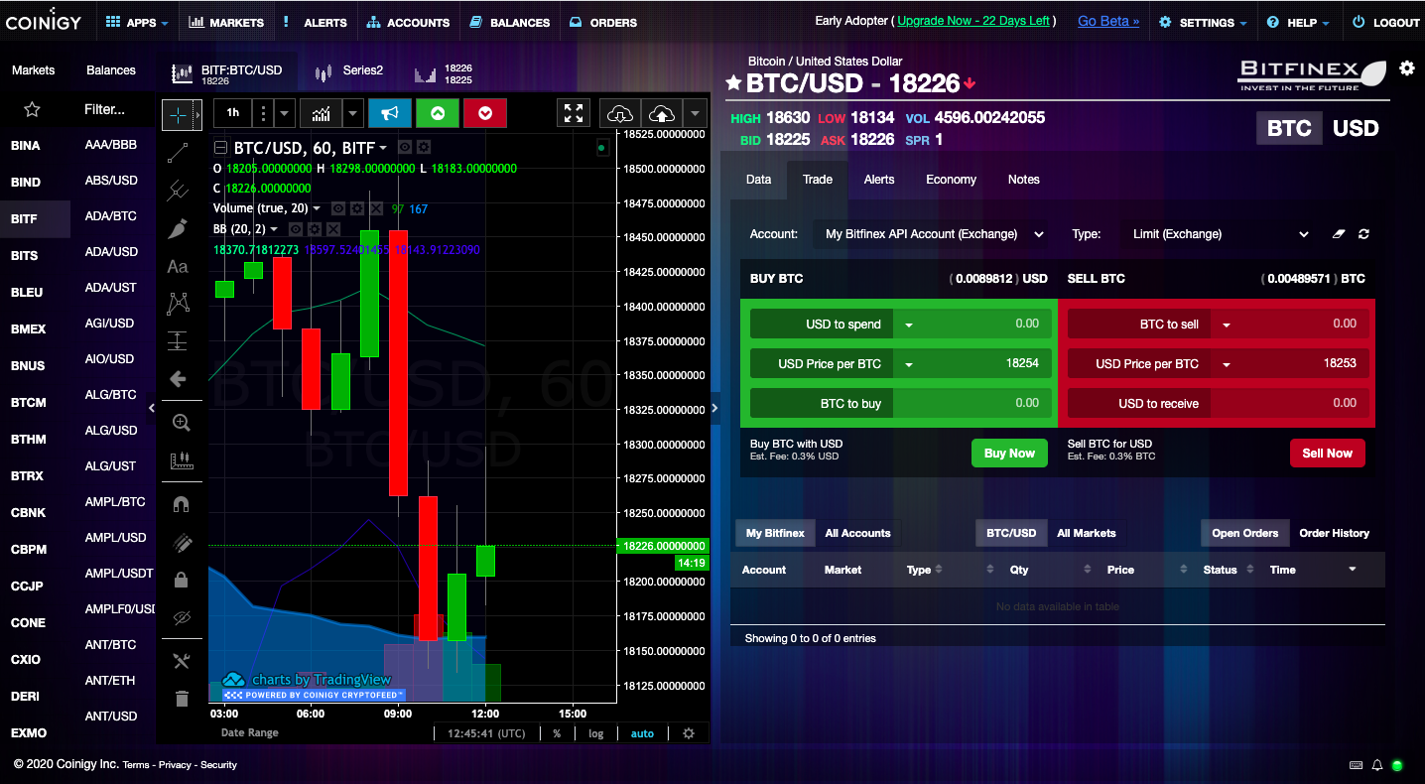Toggle hide all drawings eye icon
Viewport: 1425px width, 784px height.
pyautogui.click(x=181, y=617)
